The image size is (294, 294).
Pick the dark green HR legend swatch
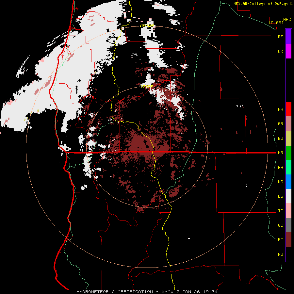coord(288,153)
